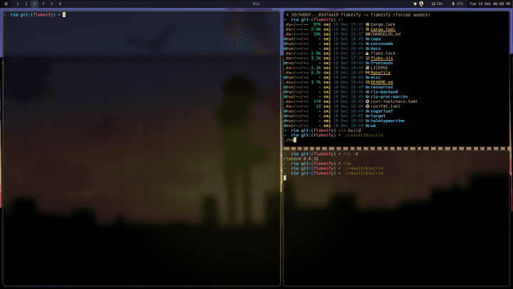This screenshot has width=513, height=289.
Task: Click the rustfmt.toml file name
Action: click(385, 106)
